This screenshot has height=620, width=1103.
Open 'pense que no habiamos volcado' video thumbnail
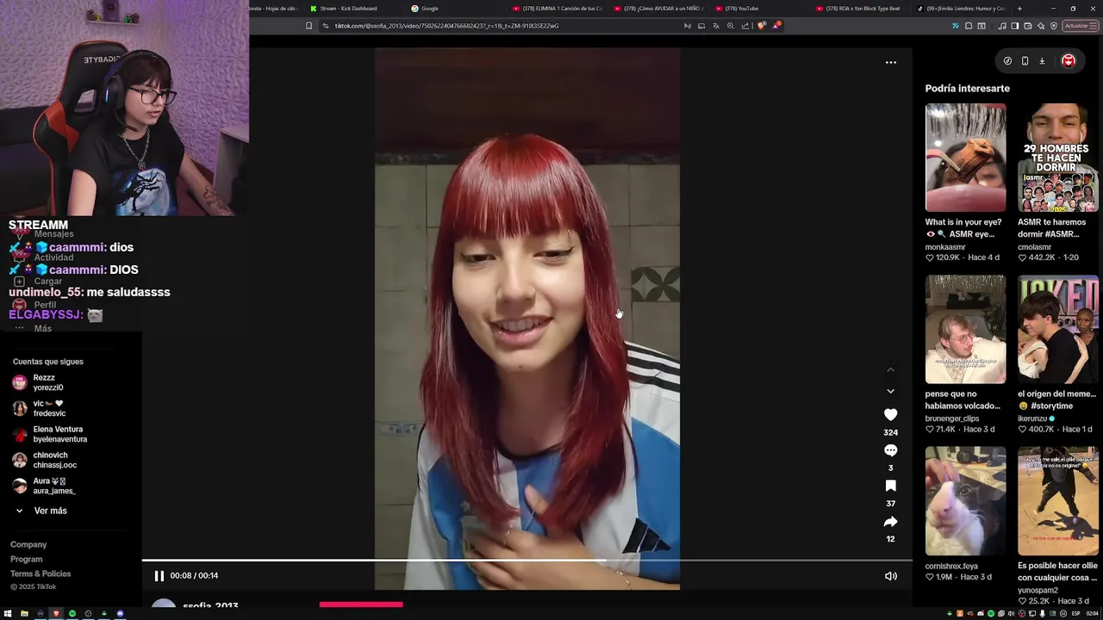965,329
